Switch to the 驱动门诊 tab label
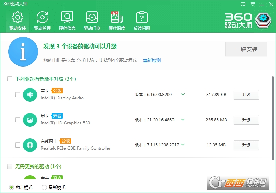Screen dimensions: 276x193 point(92,28)
